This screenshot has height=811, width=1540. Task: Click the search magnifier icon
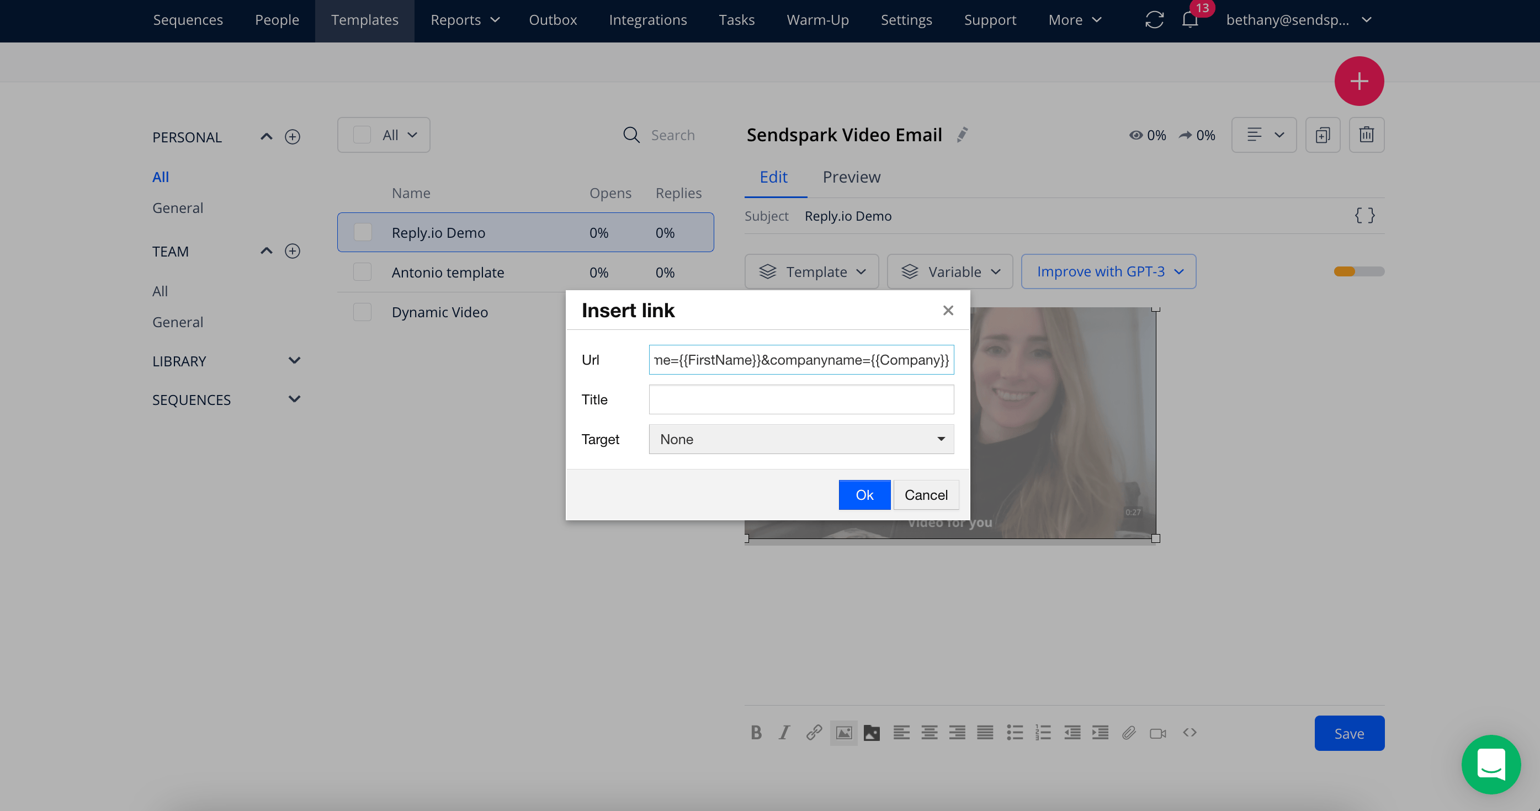click(x=631, y=135)
